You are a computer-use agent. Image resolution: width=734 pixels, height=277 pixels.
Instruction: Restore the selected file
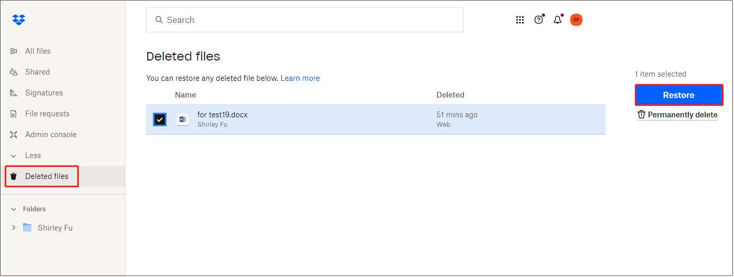(x=679, y=95)
